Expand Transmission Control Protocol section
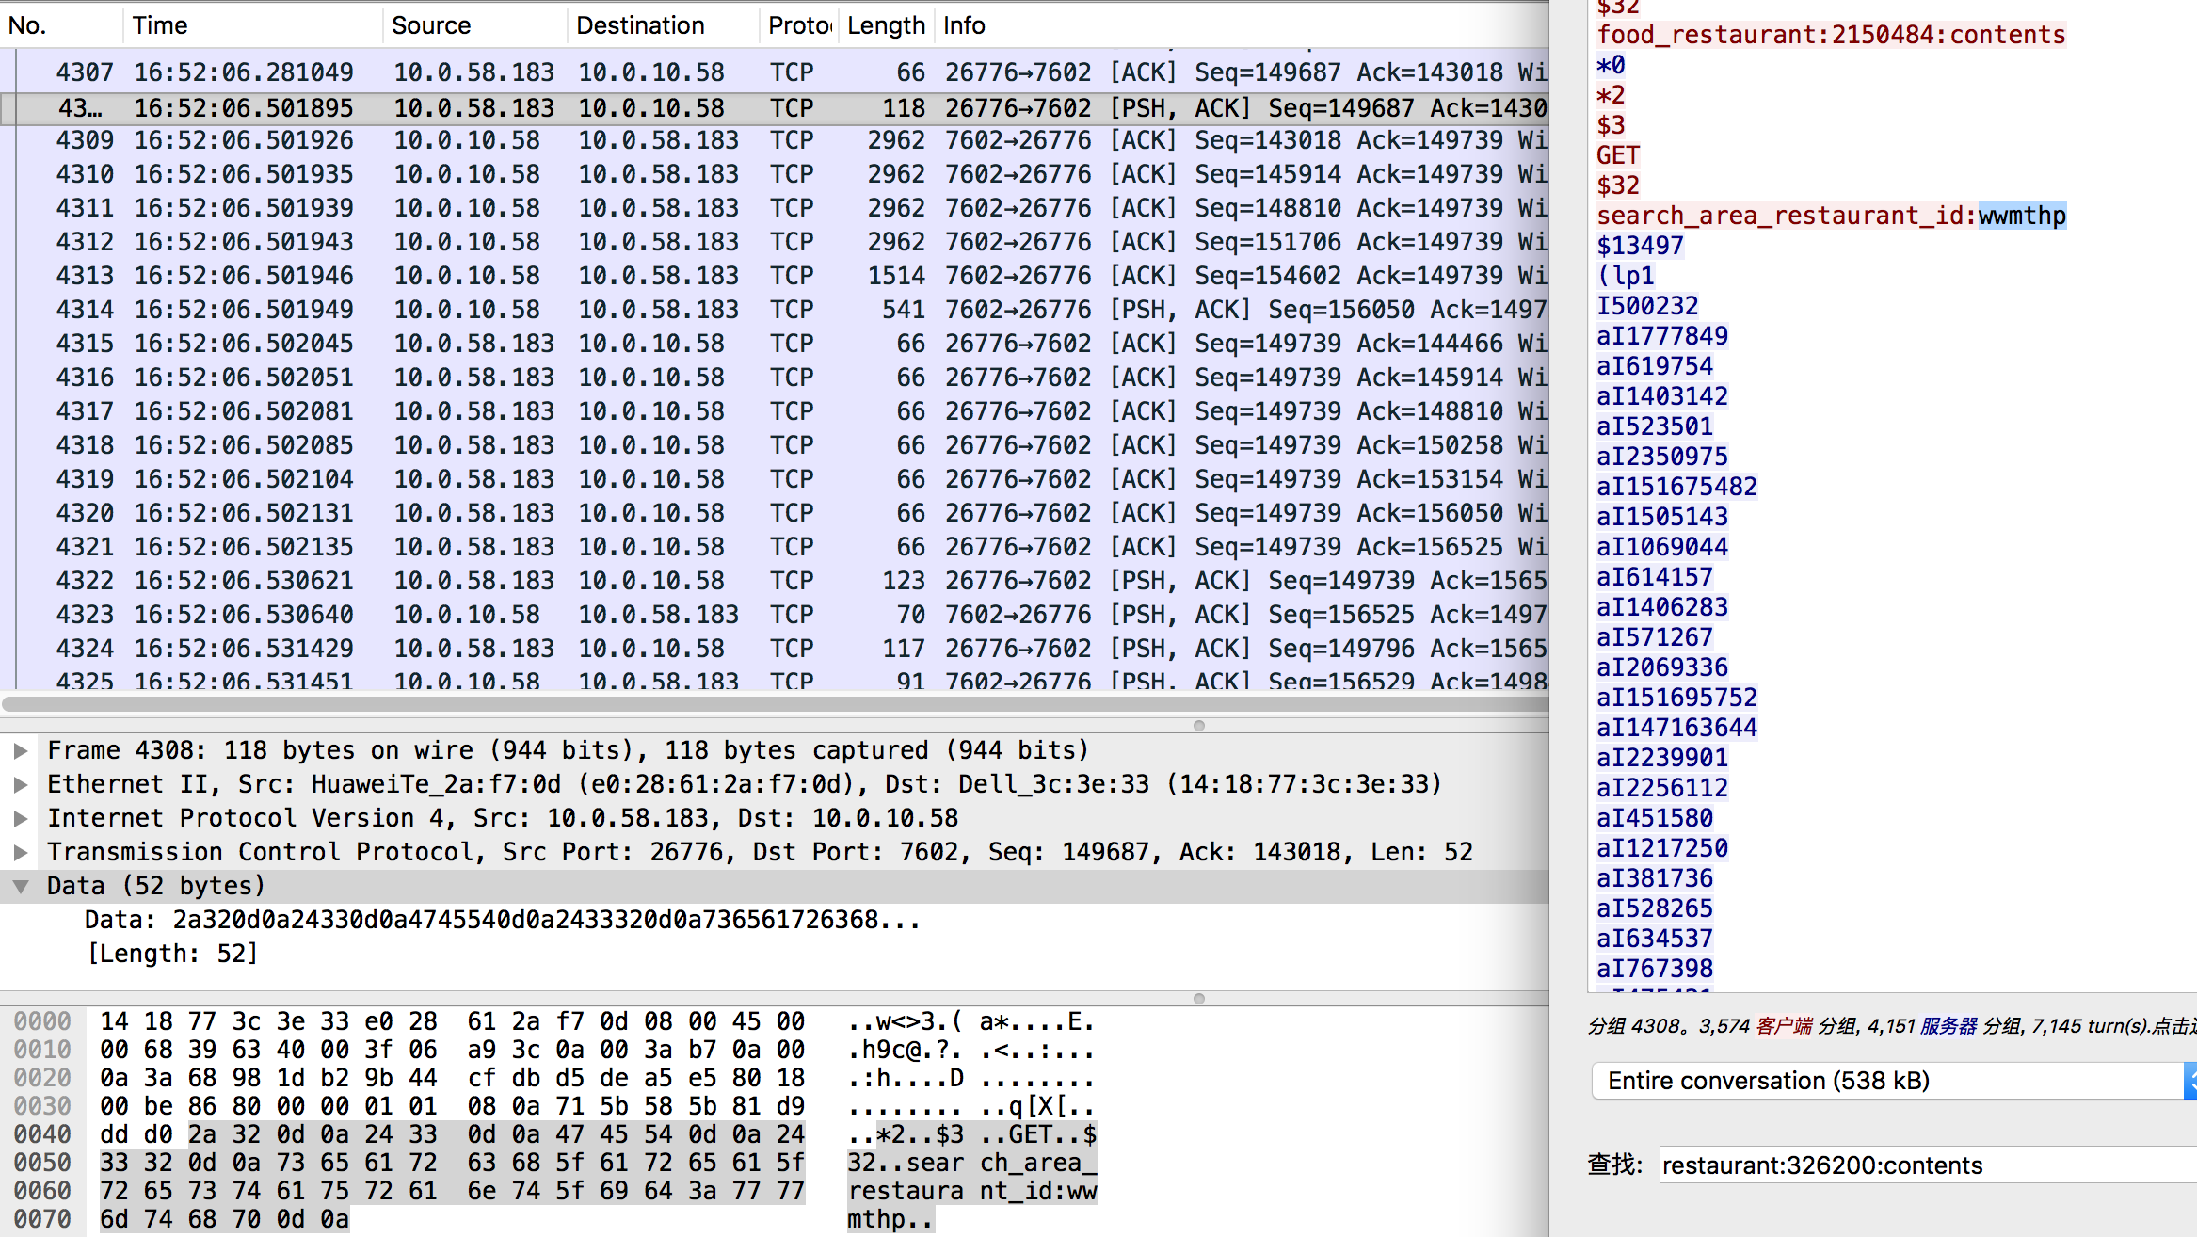The height and width of the screenshot is (1237, 2197). click(20, 852)
